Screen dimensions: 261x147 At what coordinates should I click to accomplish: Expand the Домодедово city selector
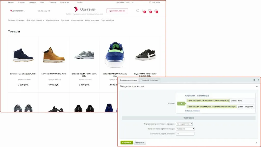(18, 11)
